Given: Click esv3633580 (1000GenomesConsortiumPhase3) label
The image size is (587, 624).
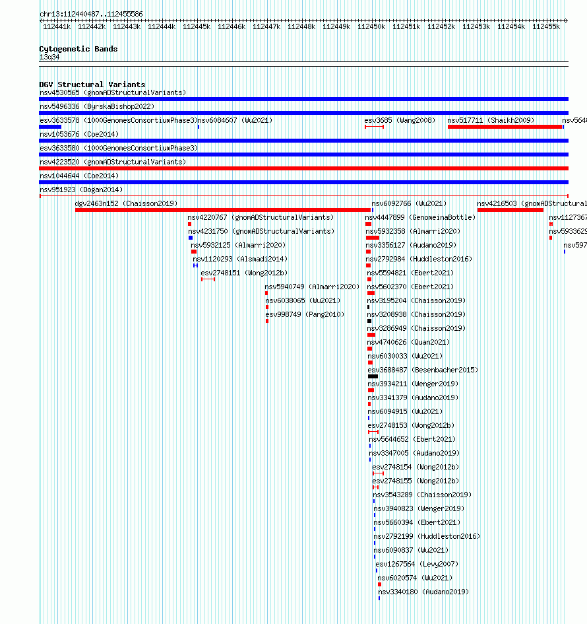Looking at the screenshot, I should point(119,148).
